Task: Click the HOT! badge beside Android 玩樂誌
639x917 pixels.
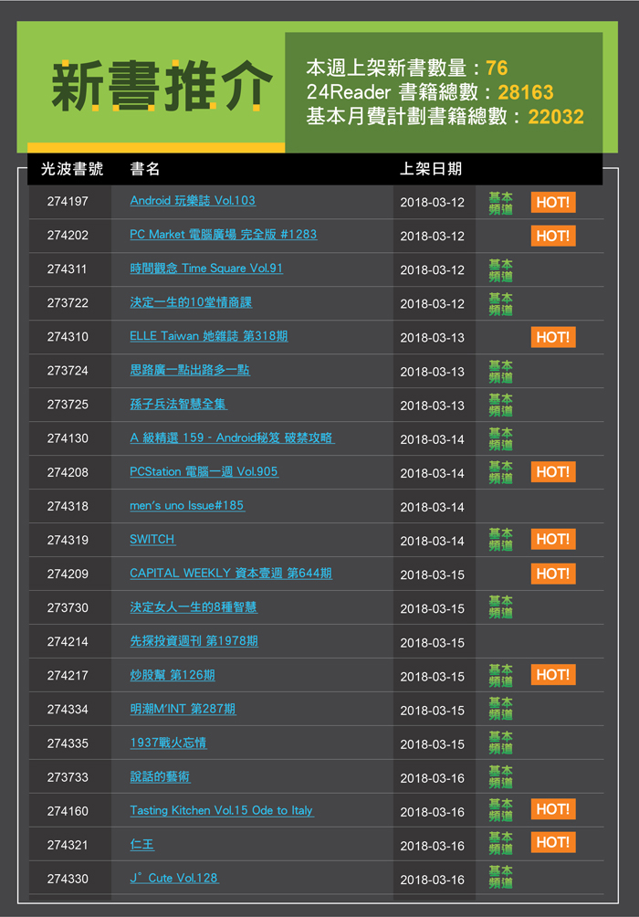Action: (x=553, y=202)
